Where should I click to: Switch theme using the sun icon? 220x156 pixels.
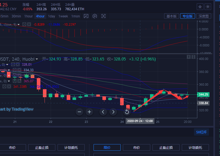tap(208, 7)
